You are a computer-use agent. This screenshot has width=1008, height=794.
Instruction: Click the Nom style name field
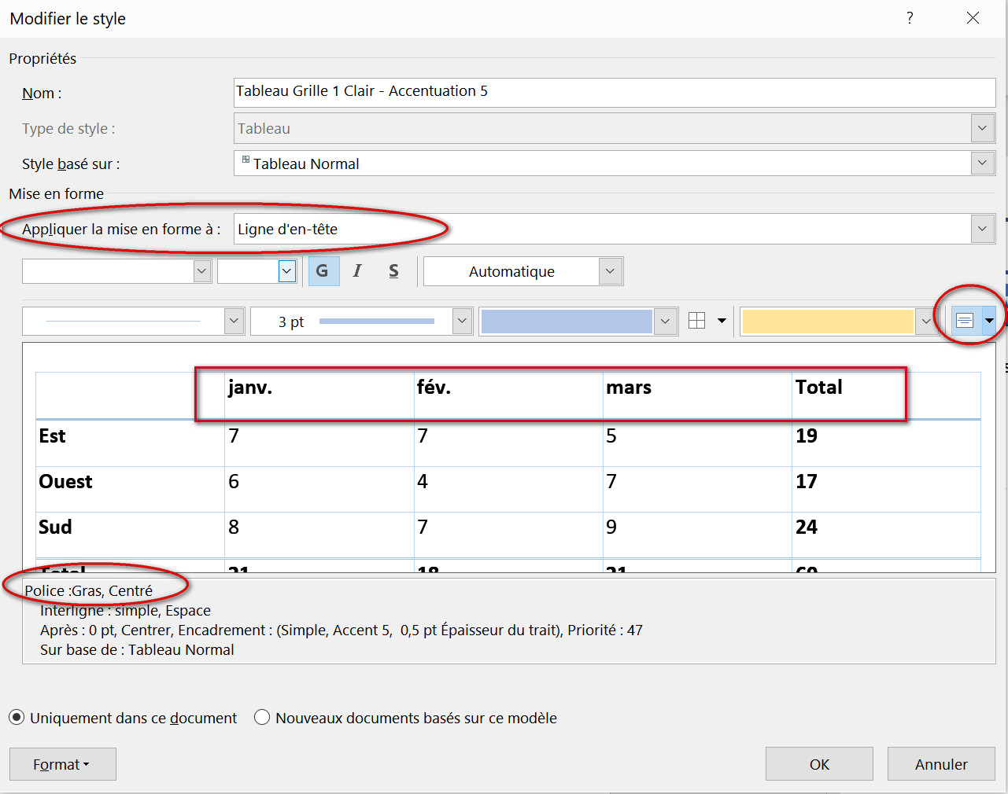pos(614,92)
